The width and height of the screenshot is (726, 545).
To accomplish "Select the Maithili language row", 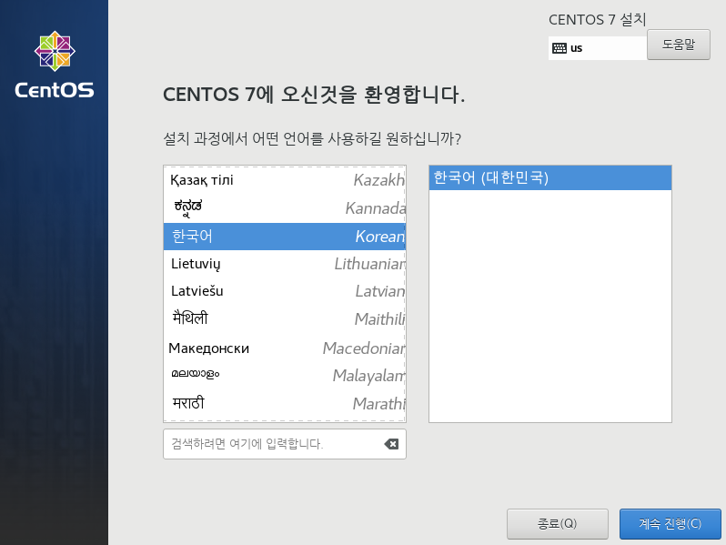I will [x=284, y=319].
